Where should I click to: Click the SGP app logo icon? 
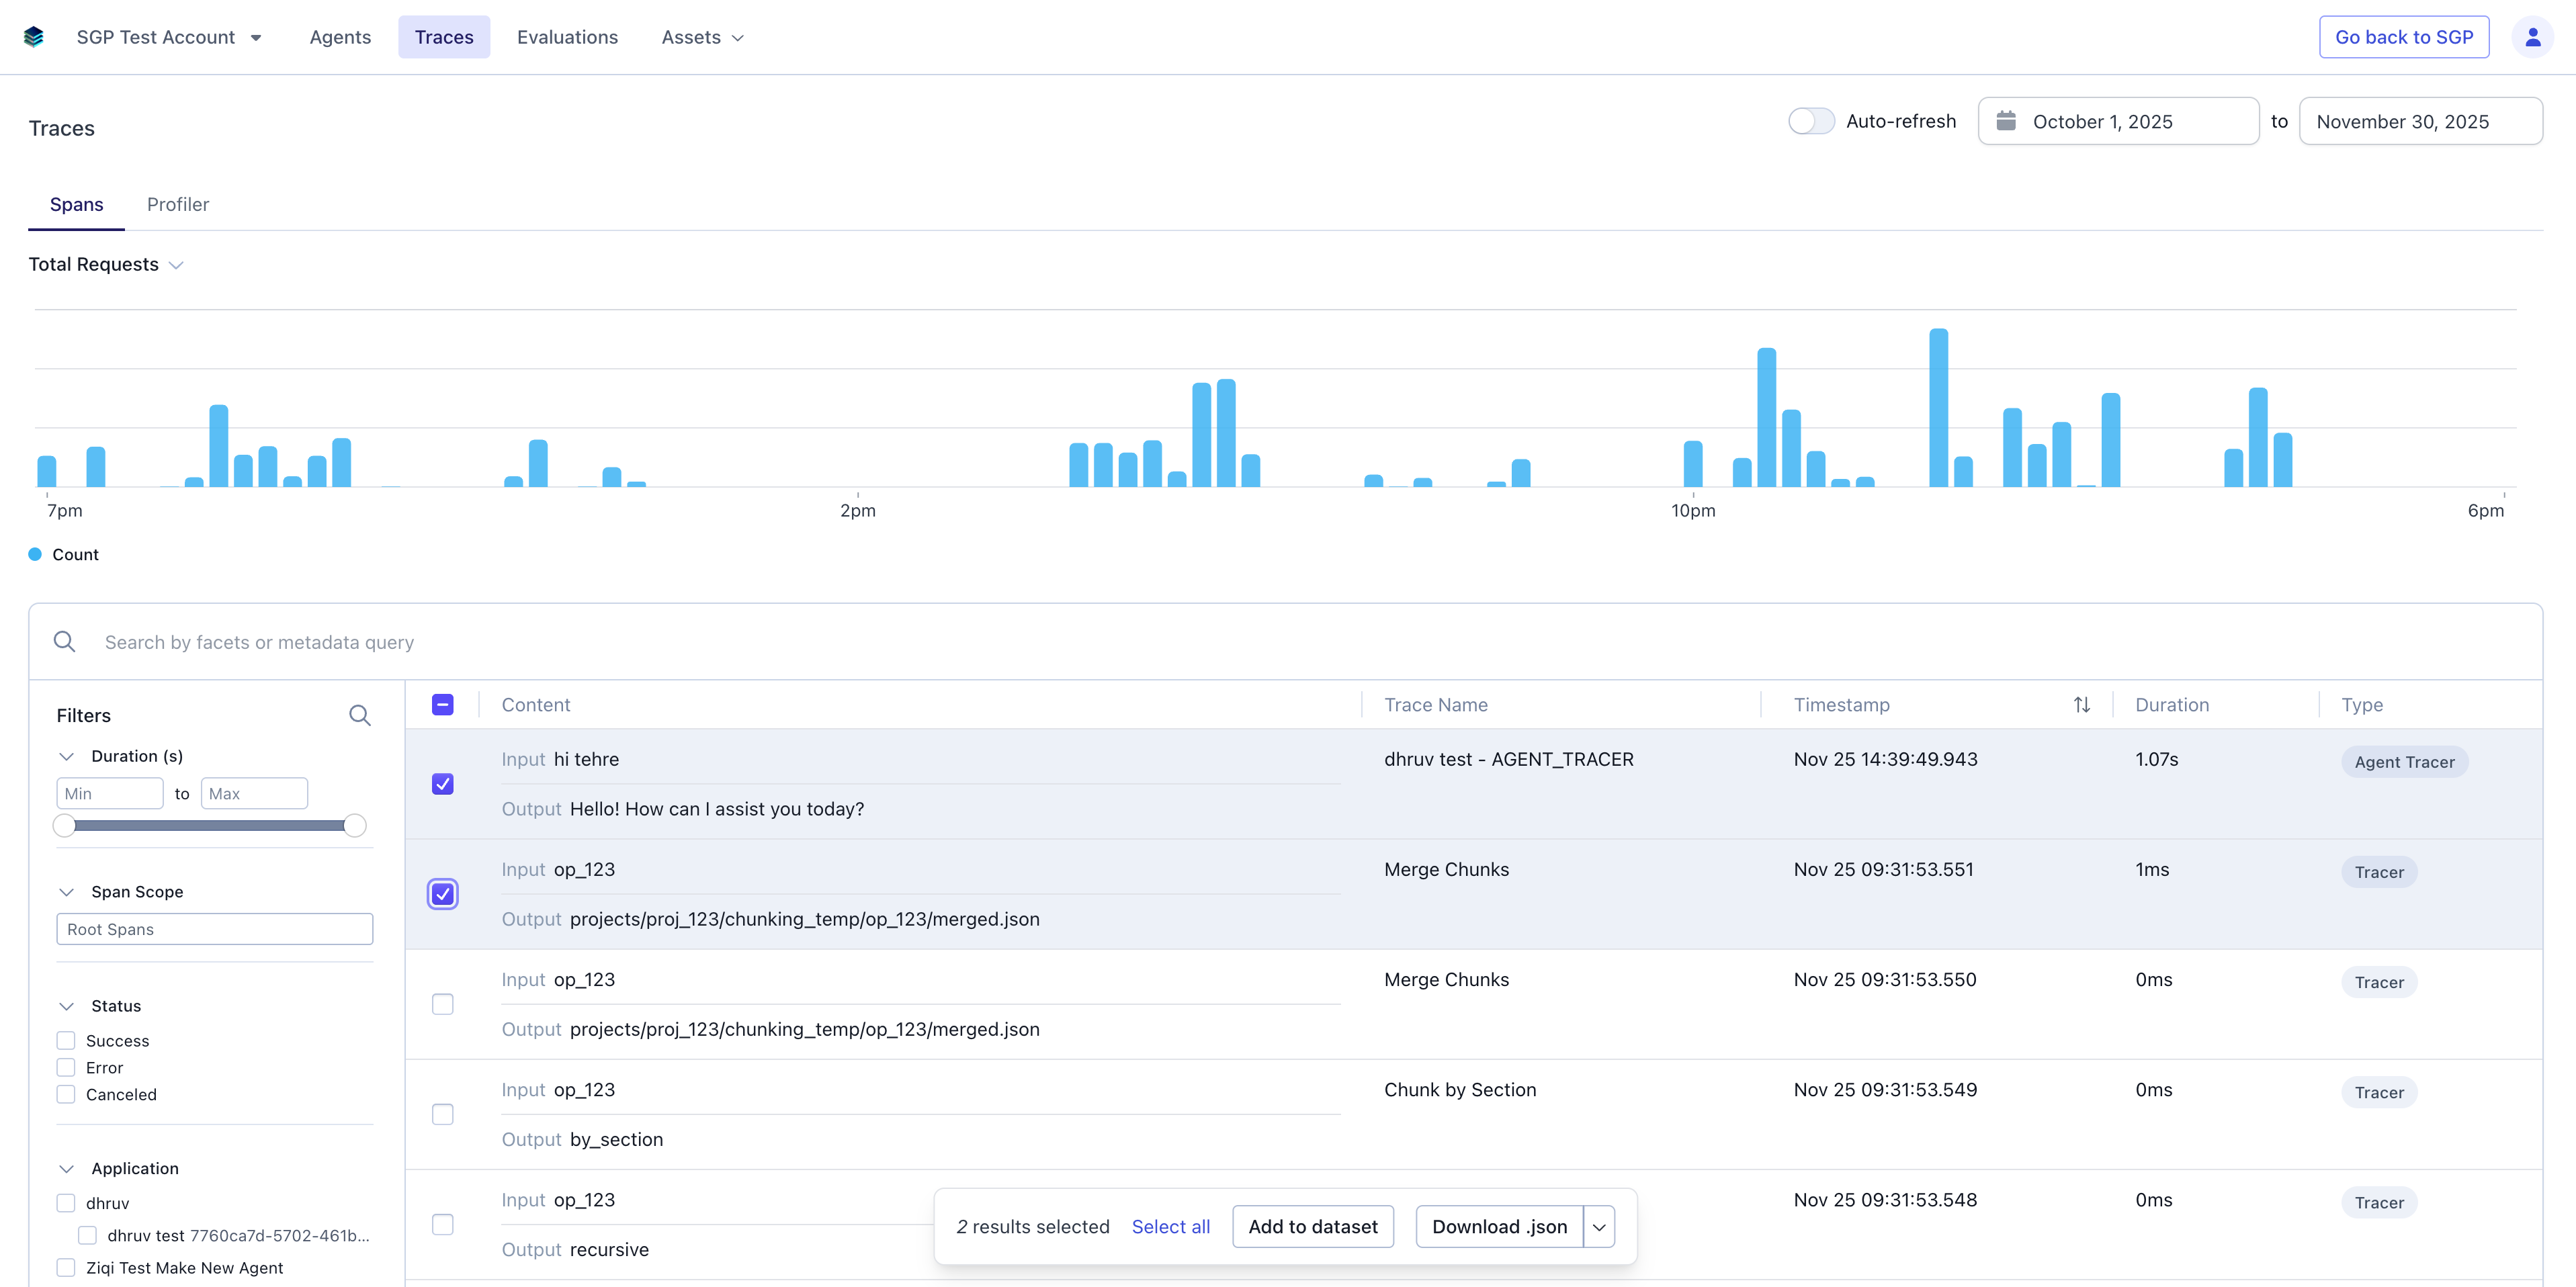pos(33,36)
